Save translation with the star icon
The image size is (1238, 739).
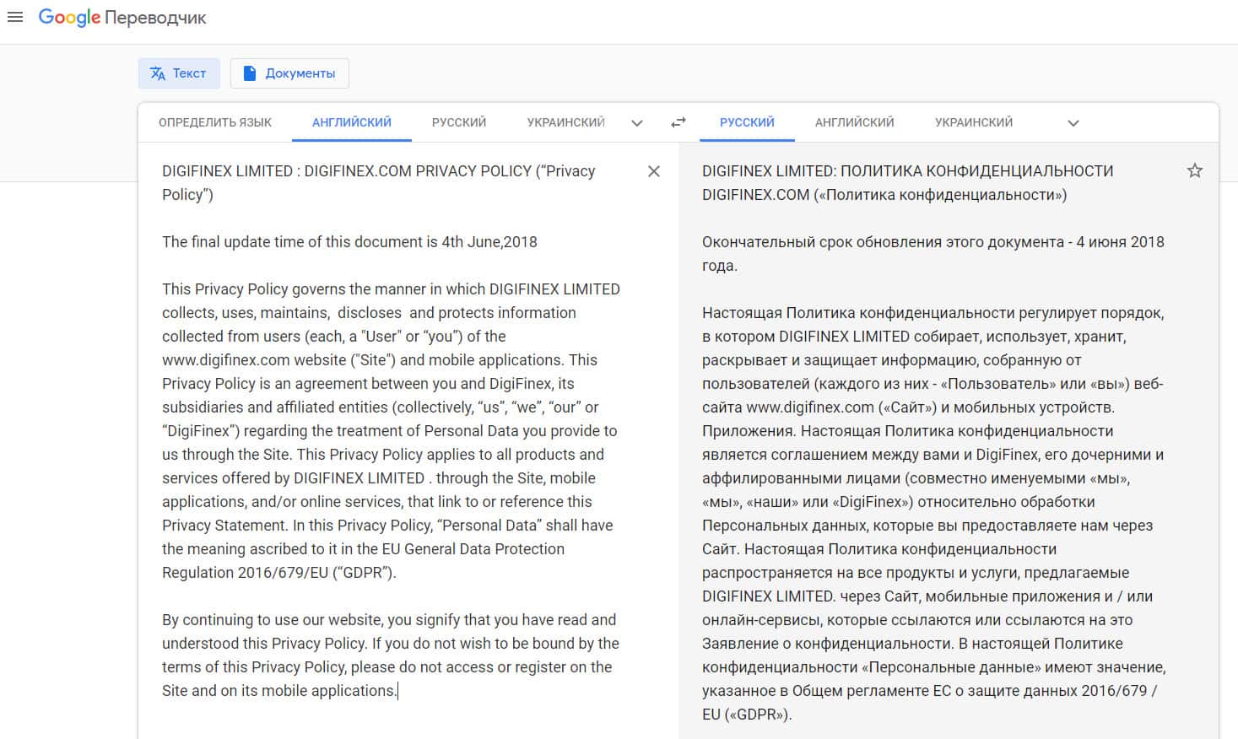1195,171
